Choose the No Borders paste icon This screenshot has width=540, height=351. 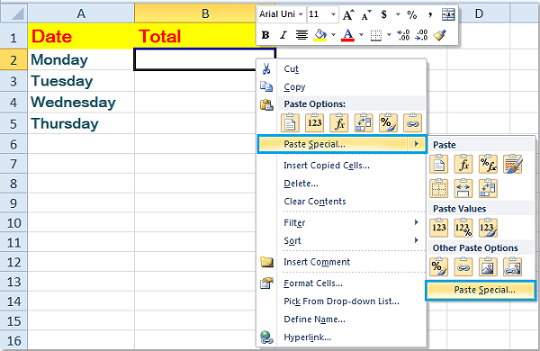point(439,188)
